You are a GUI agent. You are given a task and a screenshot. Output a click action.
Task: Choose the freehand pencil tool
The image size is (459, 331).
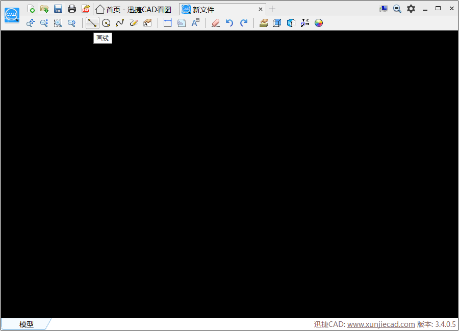coord(134,23)
